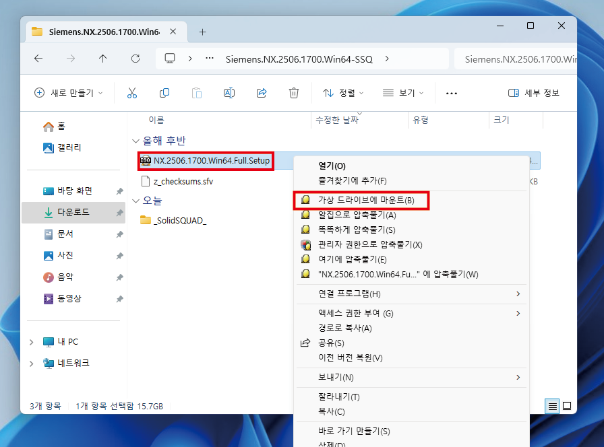604x447 pixels.
Task: Expand the 네트워크 tree node
Action: 32,364
